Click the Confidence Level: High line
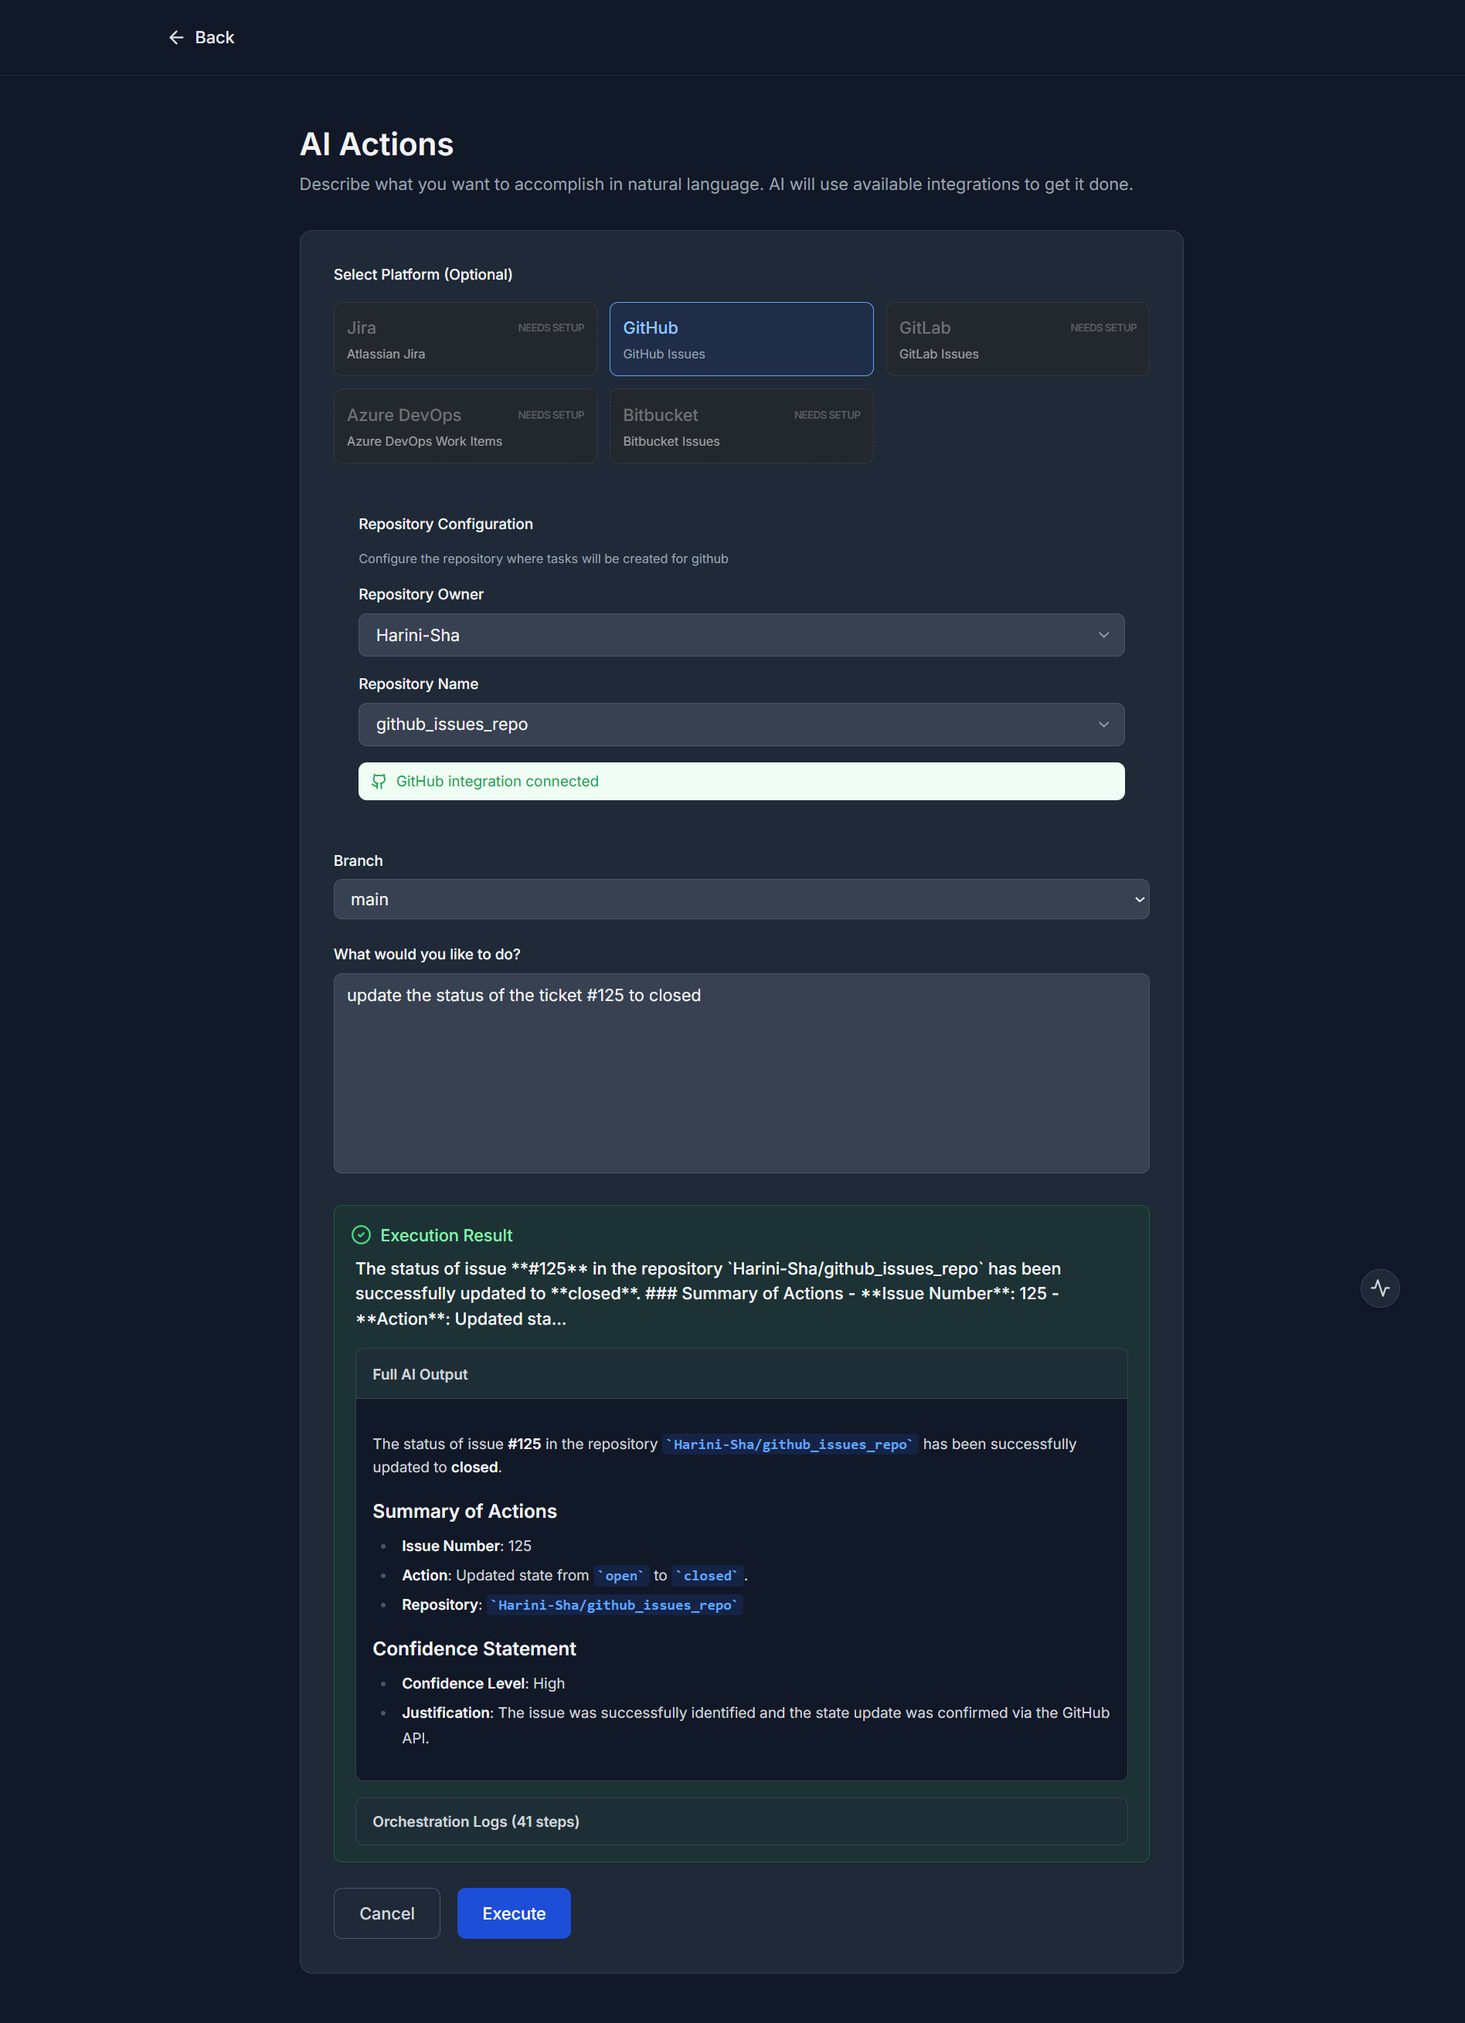 coord(484,1683)
